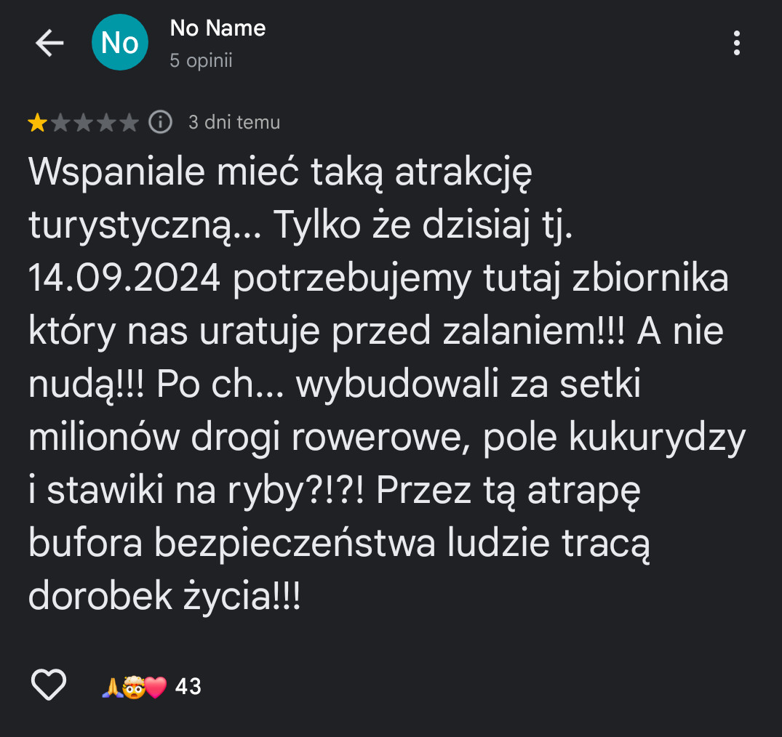View the reviewer's "5 opinii" count

[201, 60]
